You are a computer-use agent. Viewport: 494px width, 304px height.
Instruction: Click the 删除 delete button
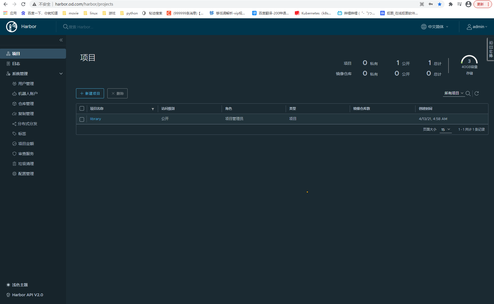click(117, 93)
